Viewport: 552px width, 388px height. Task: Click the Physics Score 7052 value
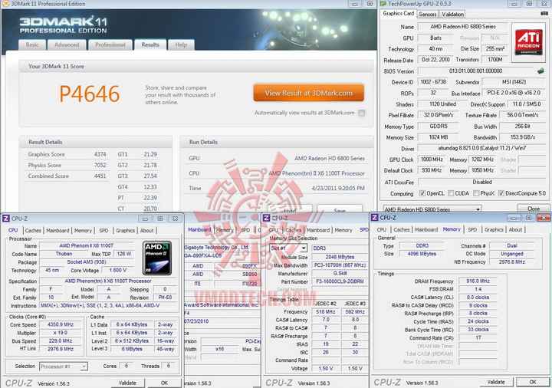100,165
